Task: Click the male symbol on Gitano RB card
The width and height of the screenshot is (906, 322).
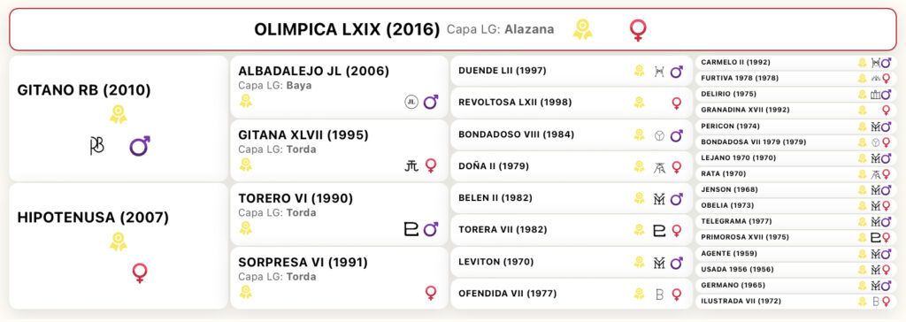Action: 140,146
